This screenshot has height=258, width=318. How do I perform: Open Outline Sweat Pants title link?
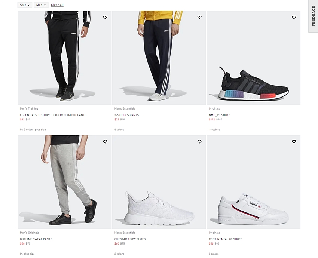coord(36,239)
